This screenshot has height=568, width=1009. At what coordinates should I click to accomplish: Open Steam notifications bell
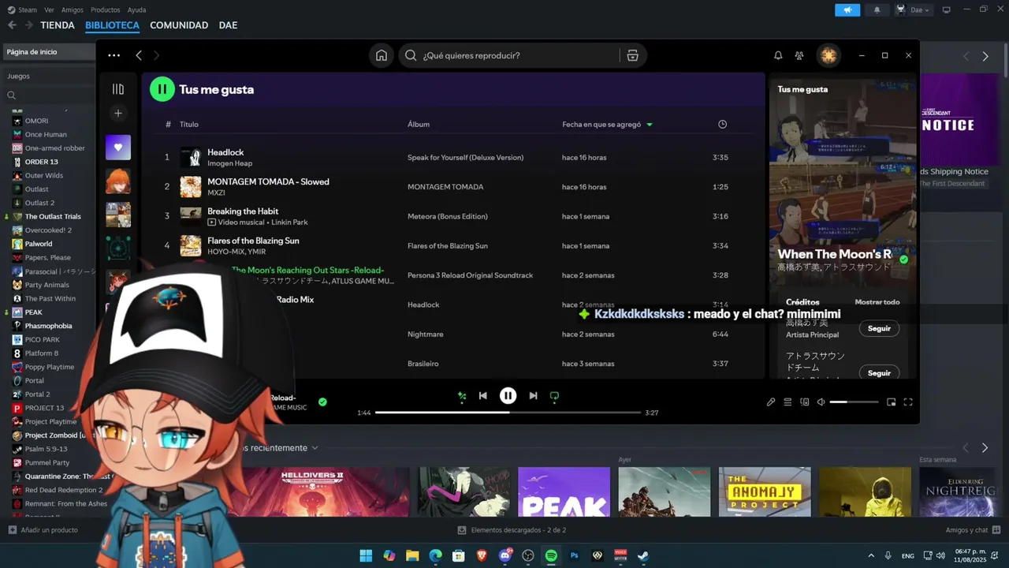click(x=877, y=10)
